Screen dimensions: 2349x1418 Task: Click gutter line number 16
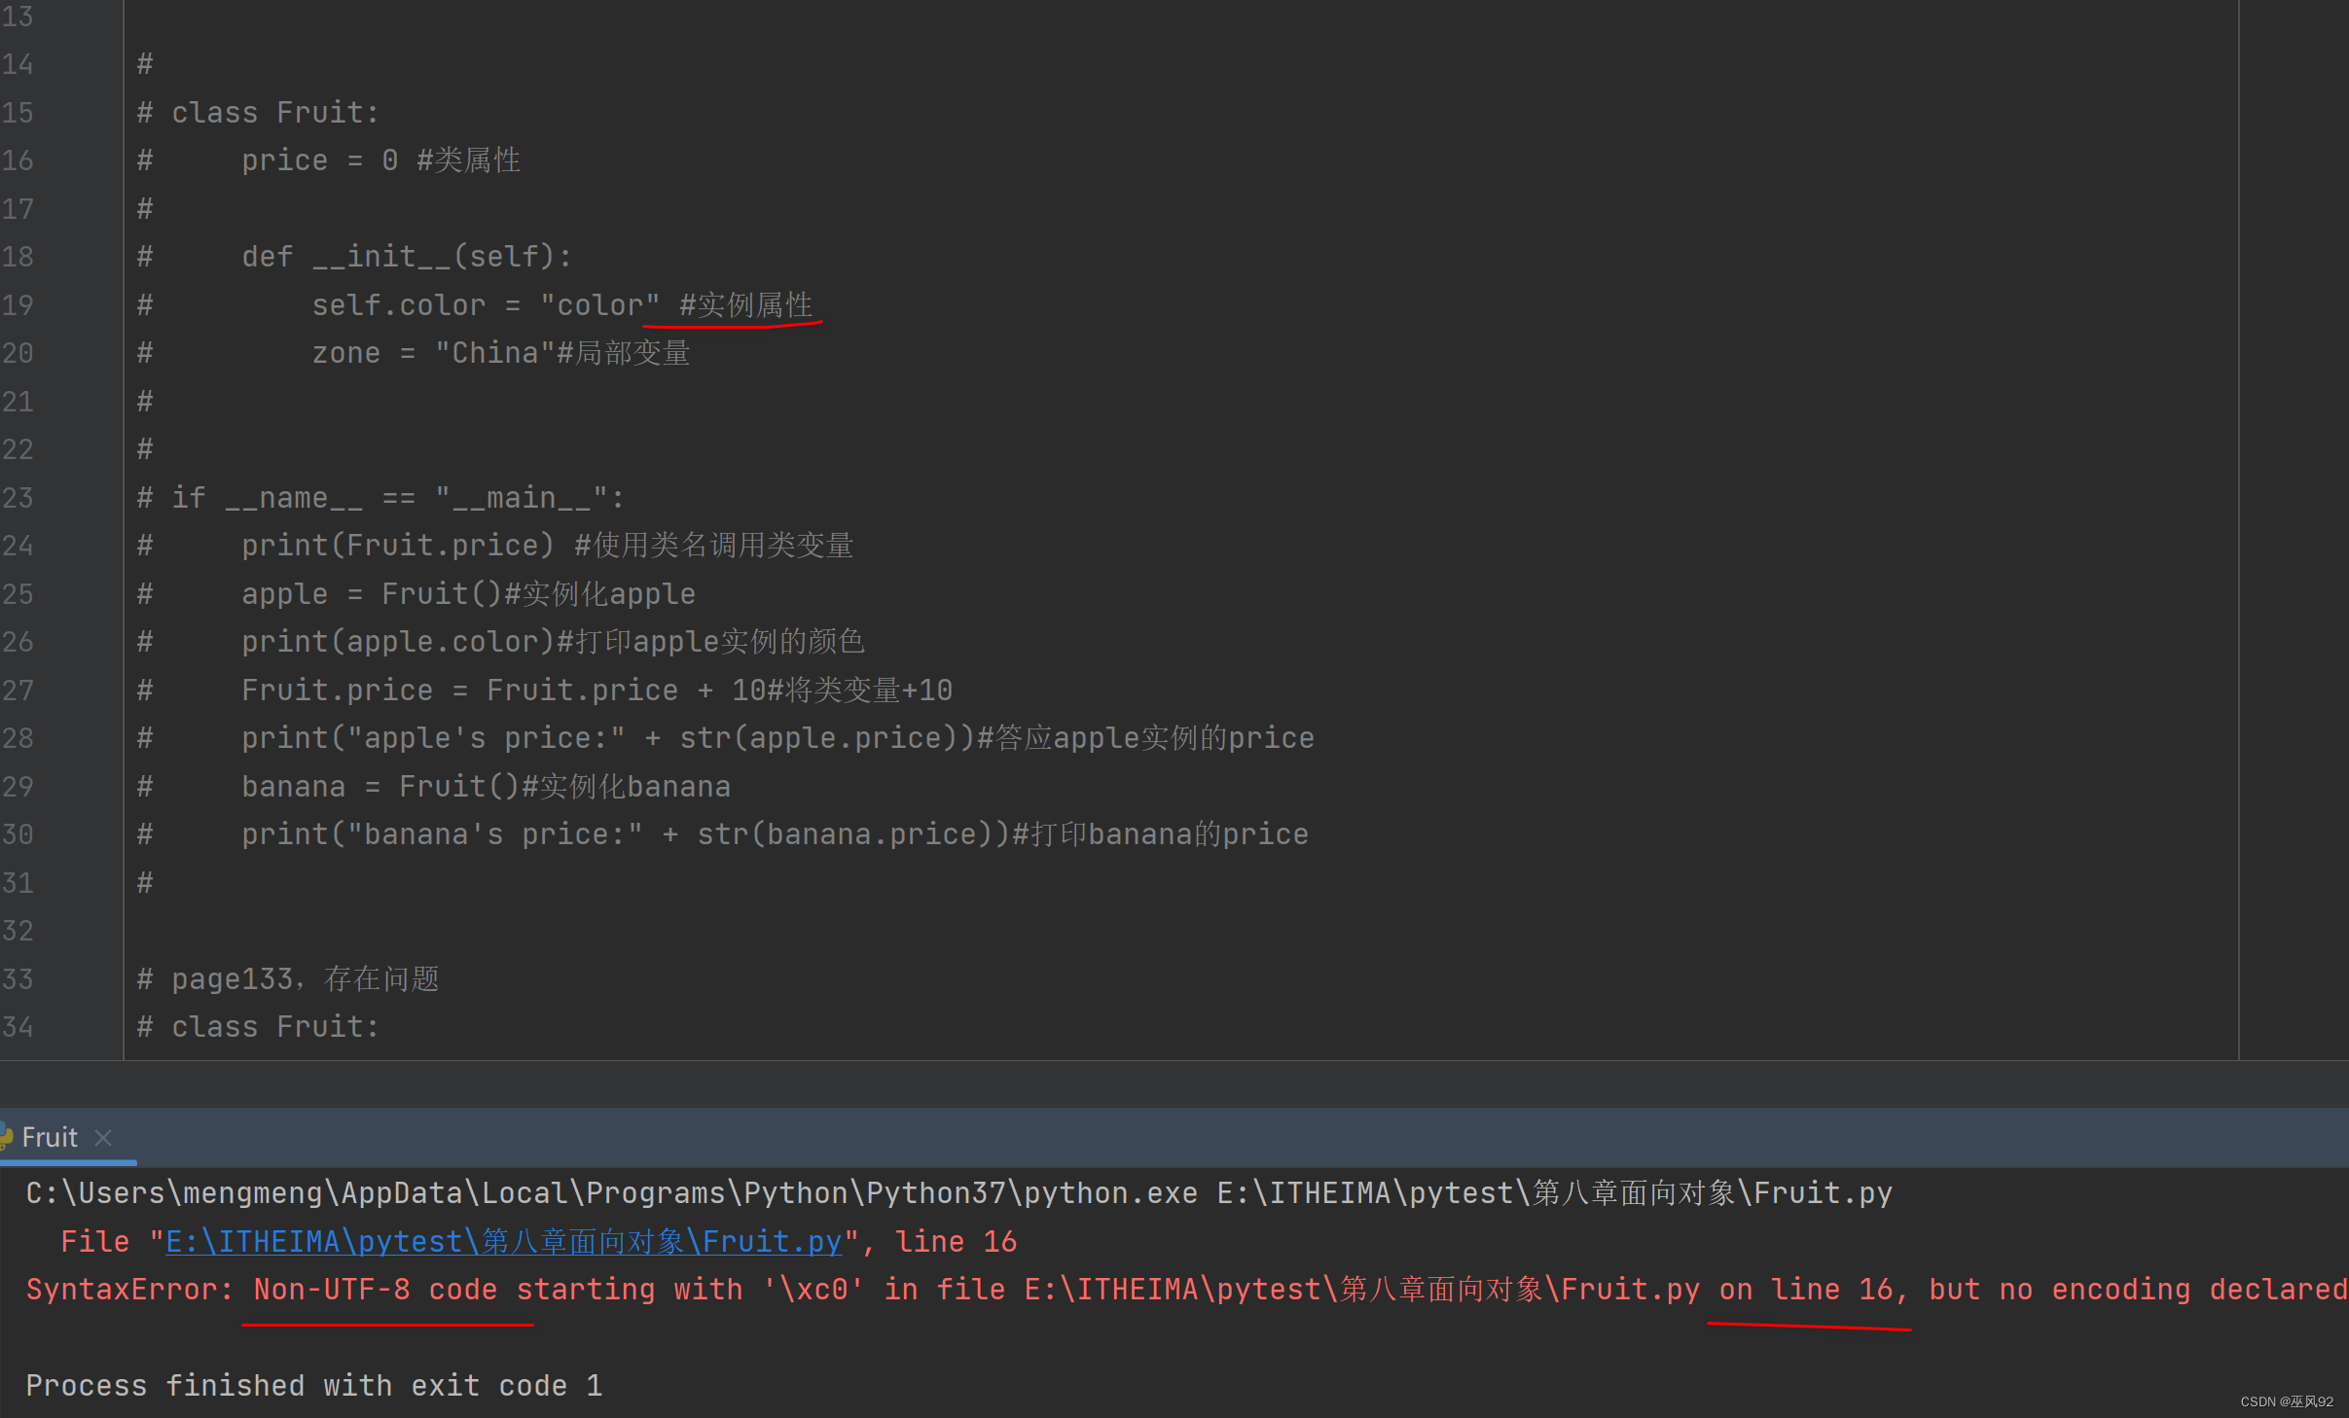(18, 160)
